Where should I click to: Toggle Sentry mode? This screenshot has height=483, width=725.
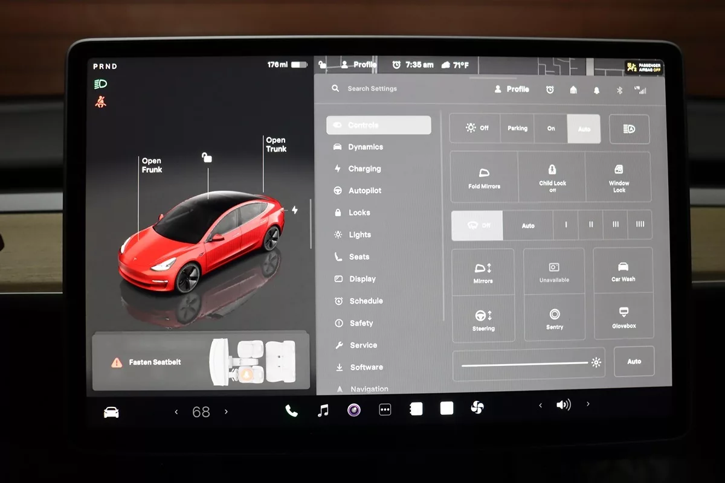click(554, 318)
